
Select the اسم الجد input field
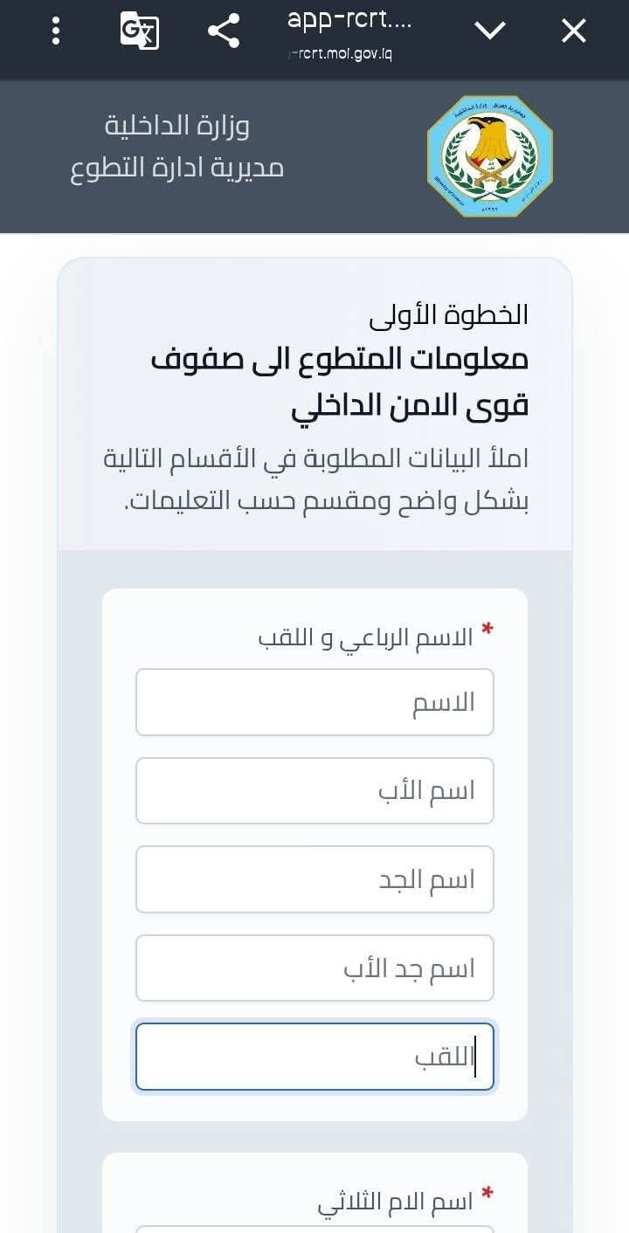(314, 879)
